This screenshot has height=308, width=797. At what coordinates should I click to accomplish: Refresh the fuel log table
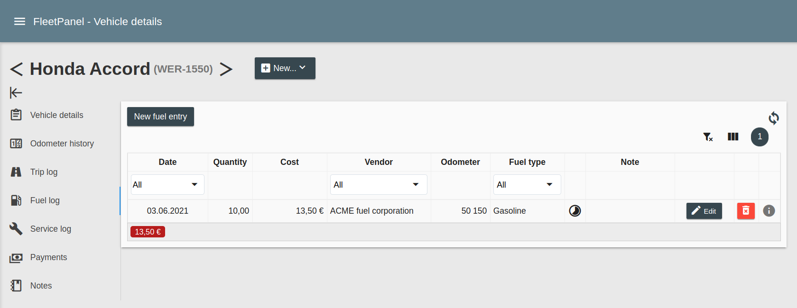pyautogui.click(x=773, y=118)
